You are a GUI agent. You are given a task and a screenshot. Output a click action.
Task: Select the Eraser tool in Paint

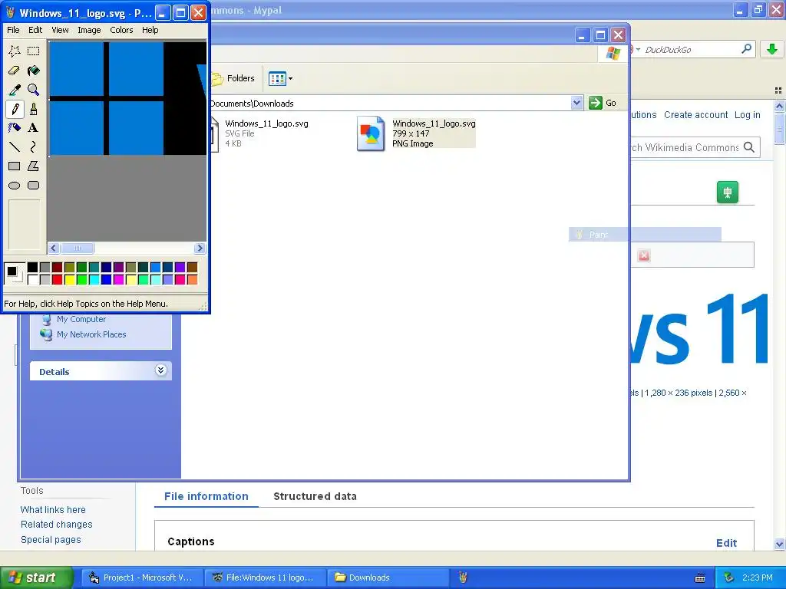pos(15,71)
